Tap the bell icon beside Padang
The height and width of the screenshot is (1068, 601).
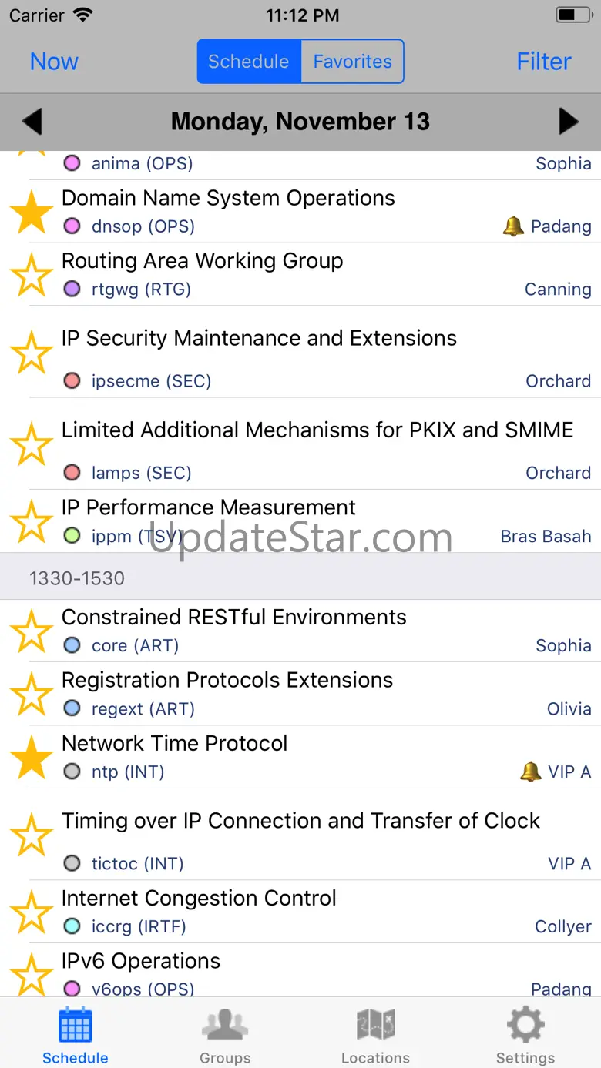pos(513,226)
